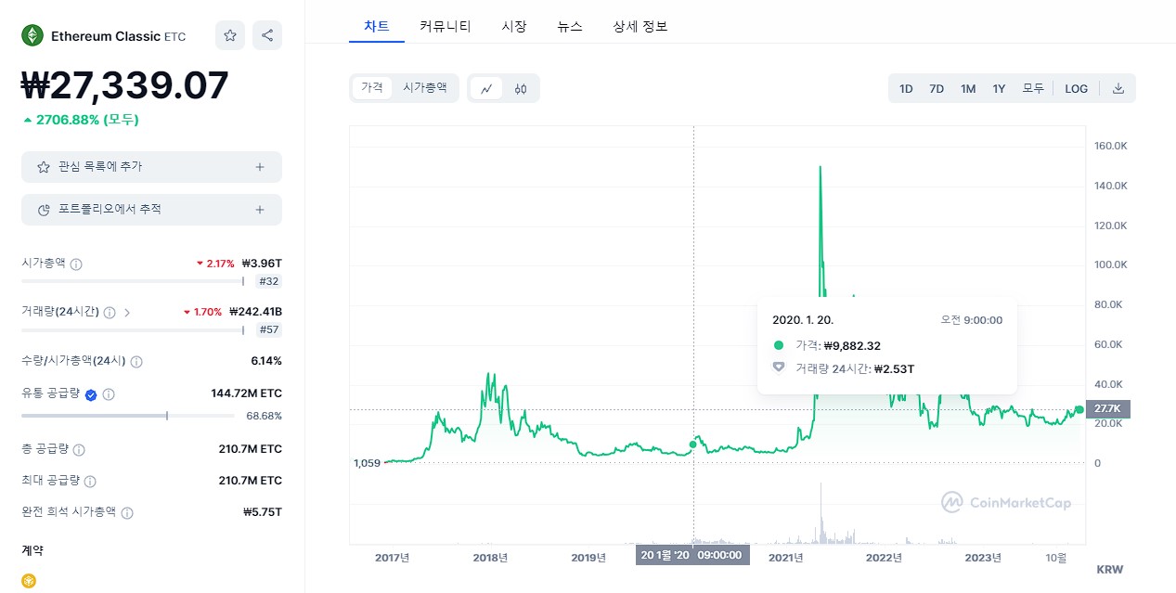The width and height of the screenshot is (1176, 593).
Task: Click the ₩27,339.07 price text
Action: click(x=125, y=85)
